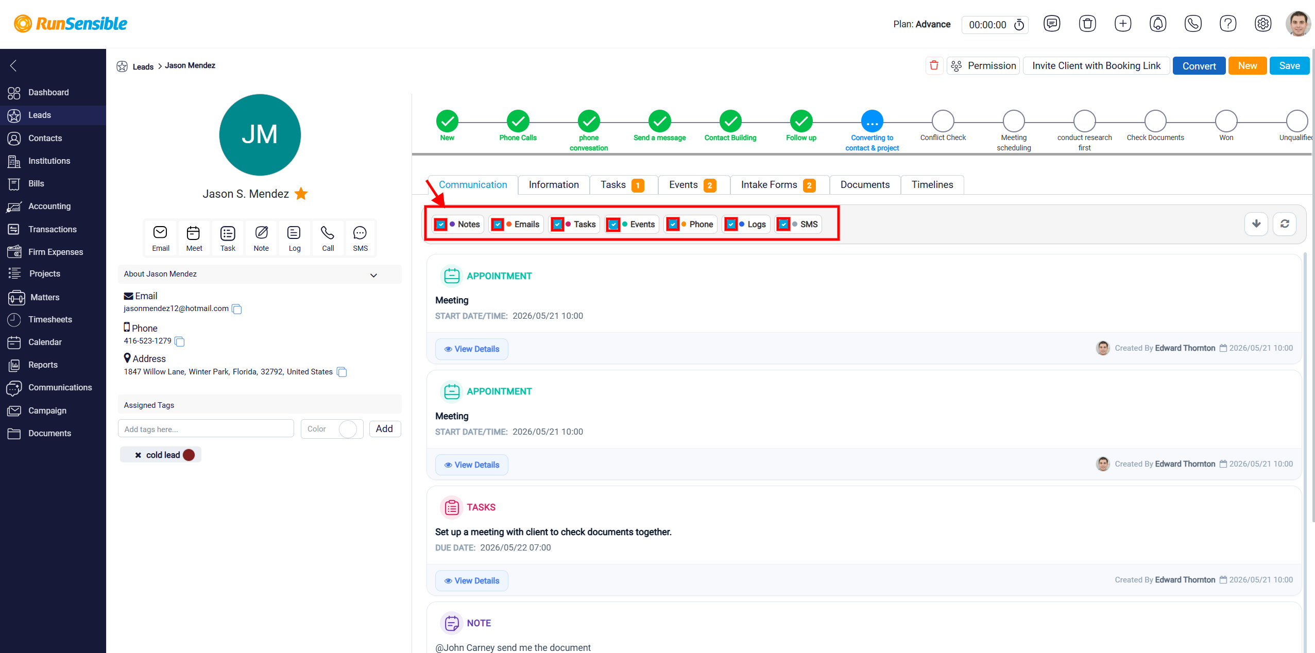Copy the email address with copy icon

coord(237,309)
